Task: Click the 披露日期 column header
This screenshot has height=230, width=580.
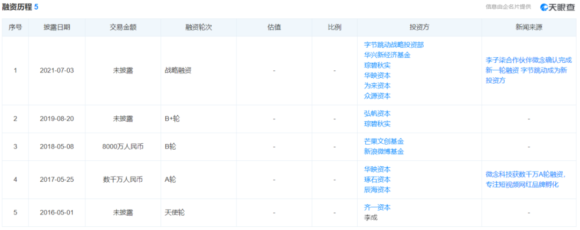Action: (x=57, y=28)
